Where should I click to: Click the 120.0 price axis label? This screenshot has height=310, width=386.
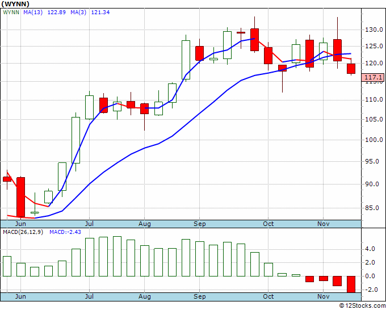coord(374,63)
